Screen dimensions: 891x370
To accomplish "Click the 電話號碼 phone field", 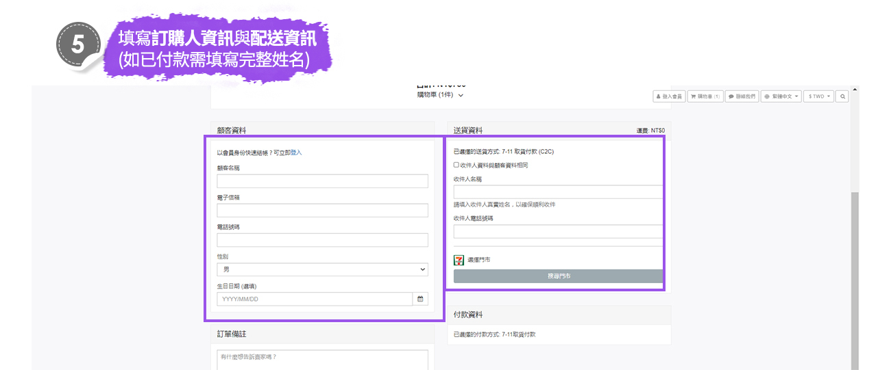I will tap(322, 240).
